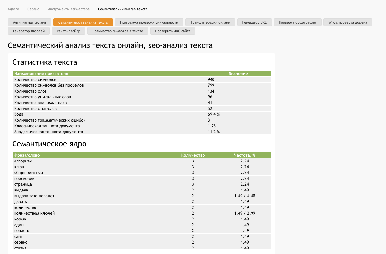Click the Частота, % column header

pyautogui.click(x=244, y=155)
